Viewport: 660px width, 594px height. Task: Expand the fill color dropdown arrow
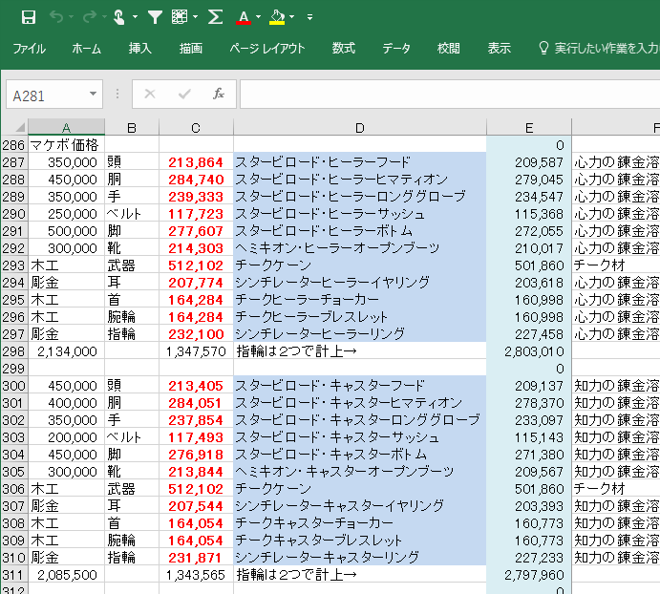point(293,17)
